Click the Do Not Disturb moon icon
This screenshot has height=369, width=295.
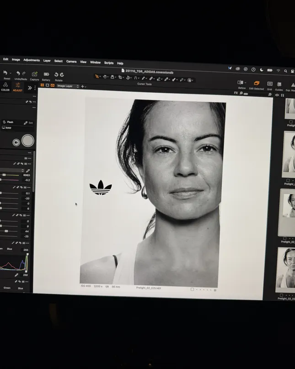pyautogui.click(x=262, y=70)
